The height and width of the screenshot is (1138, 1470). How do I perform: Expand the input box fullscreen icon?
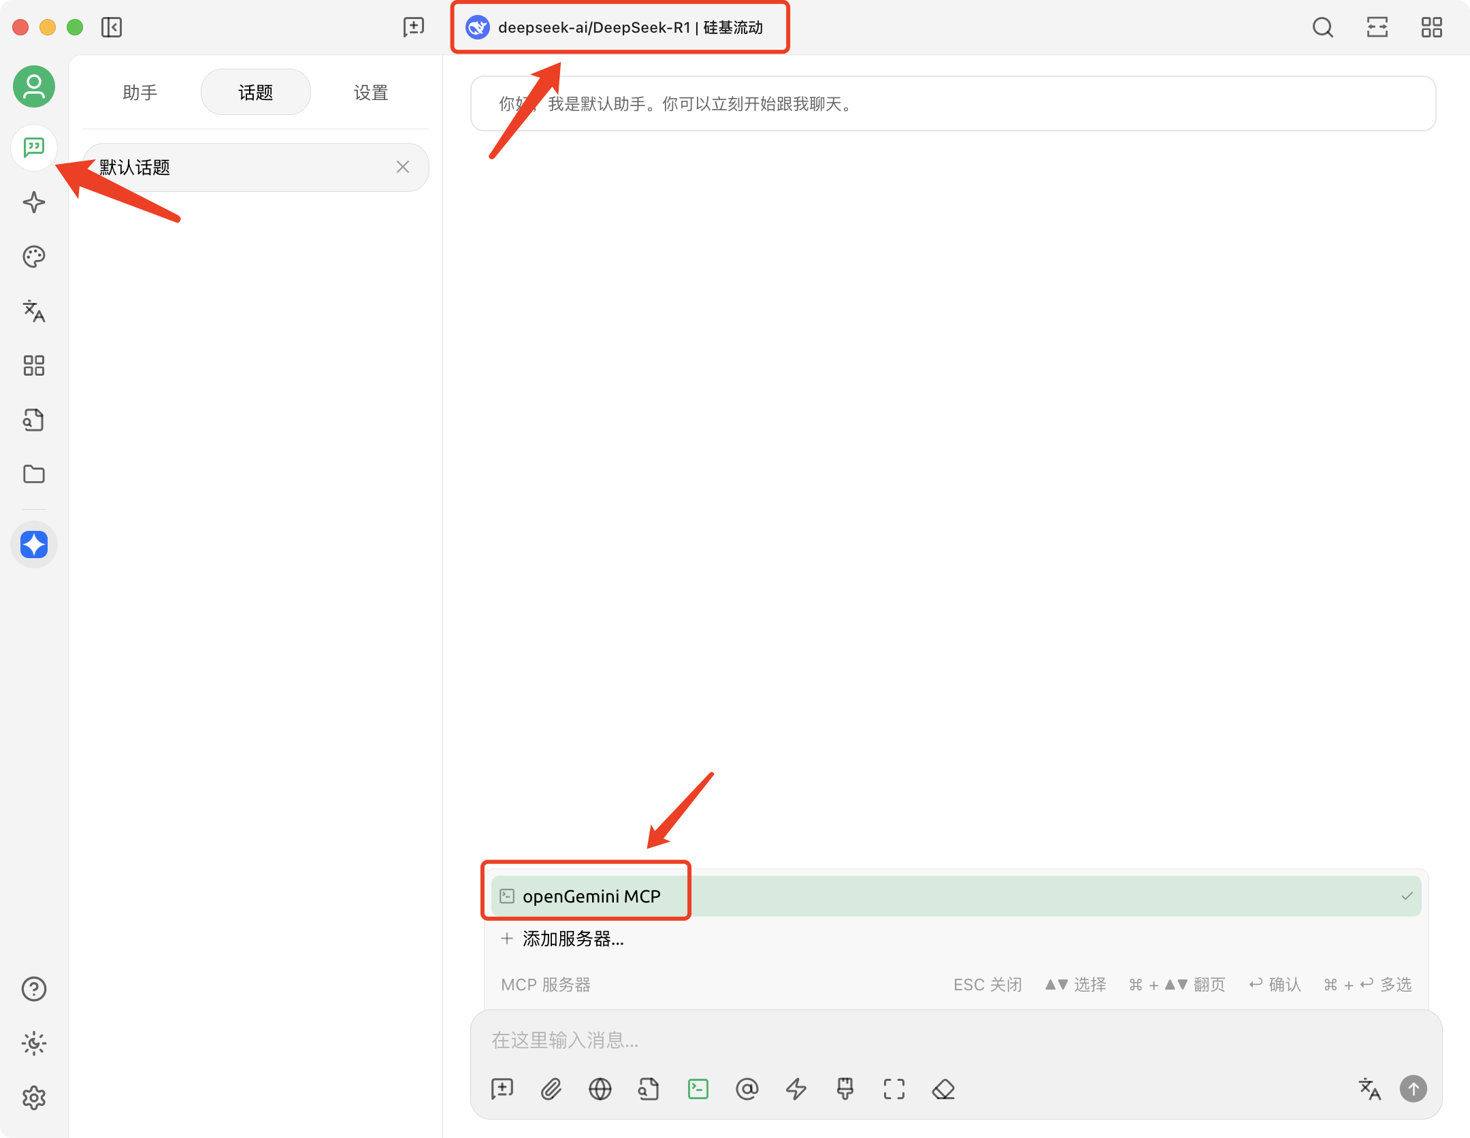click(x=894, y=1089)
